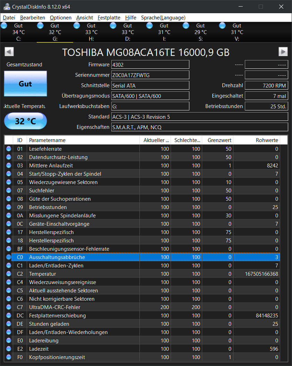
Task: Click the blue Gut health status button
Action: point(25,84)
